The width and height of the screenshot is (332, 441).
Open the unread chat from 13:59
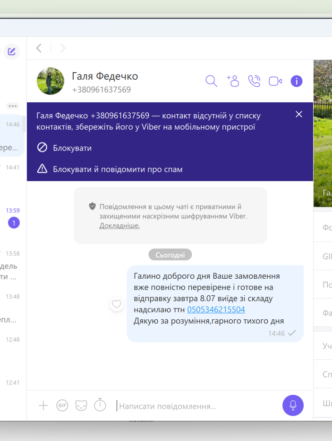pos(12,221)
